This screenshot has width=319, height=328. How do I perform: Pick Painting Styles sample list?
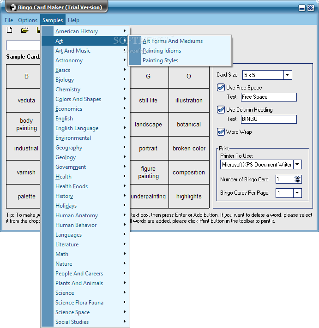pos(160,60)
